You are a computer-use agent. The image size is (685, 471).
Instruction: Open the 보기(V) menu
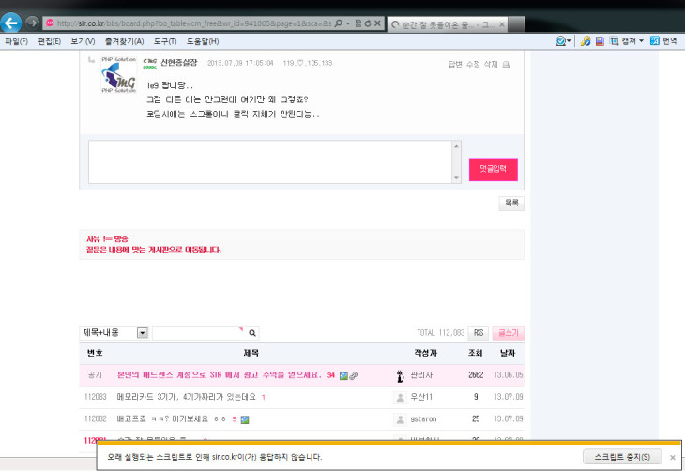point(83,41)
